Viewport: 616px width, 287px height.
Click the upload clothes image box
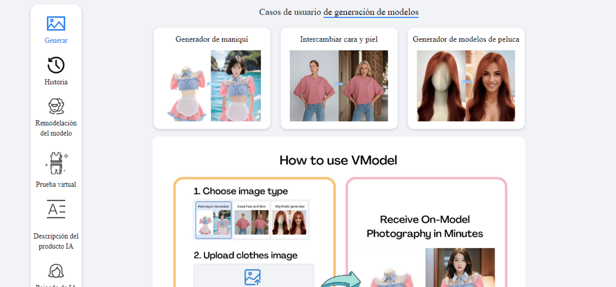point(254,275)
